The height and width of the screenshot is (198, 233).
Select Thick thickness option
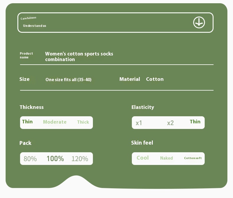(83, 122)
